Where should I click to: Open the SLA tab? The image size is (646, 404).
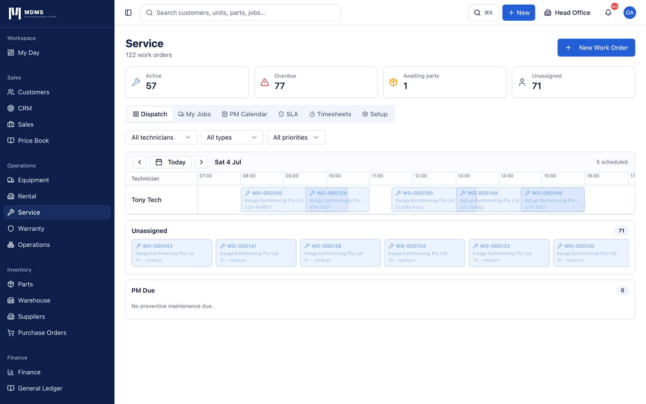288,114
